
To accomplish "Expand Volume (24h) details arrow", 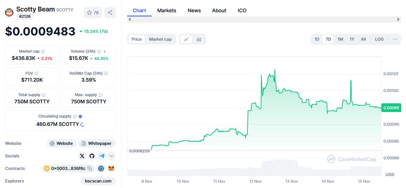I will 105,52.
